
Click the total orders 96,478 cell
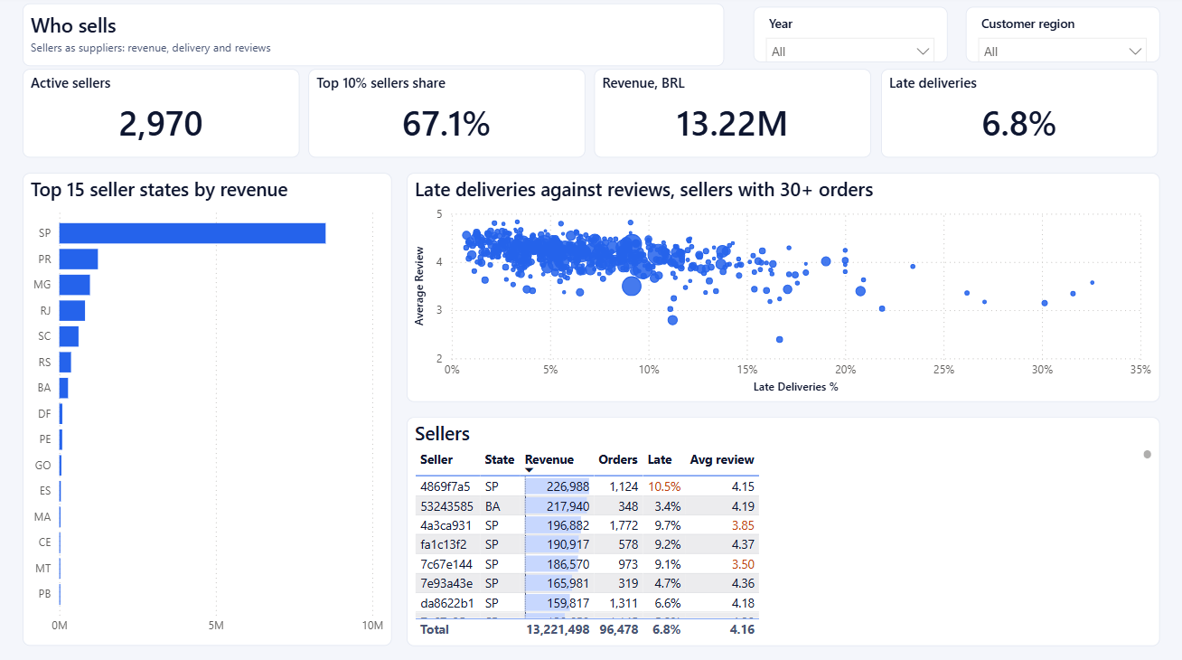(619, 629)
